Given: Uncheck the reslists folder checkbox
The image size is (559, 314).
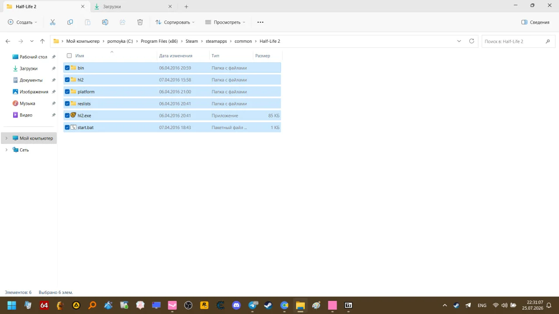Looking at the screenshot, I should [x=67, y=104].
